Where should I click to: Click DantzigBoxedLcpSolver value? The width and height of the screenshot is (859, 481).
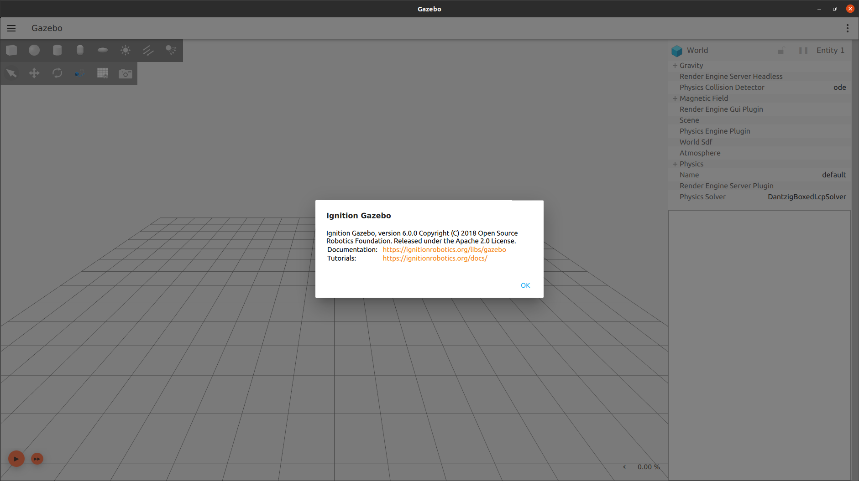[x=807, y=197]
